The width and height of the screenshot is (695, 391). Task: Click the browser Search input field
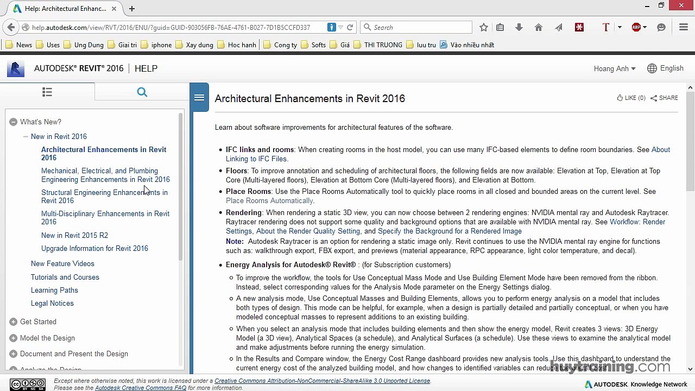(416, 27)
